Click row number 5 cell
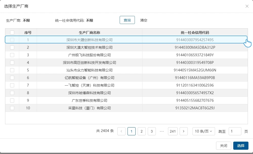 [28, 70]
